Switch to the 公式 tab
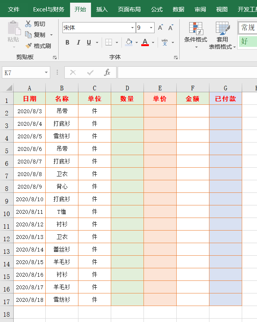The height and width of the screenshot is (322, 257). pyautogui.click(x=157, y=10)
